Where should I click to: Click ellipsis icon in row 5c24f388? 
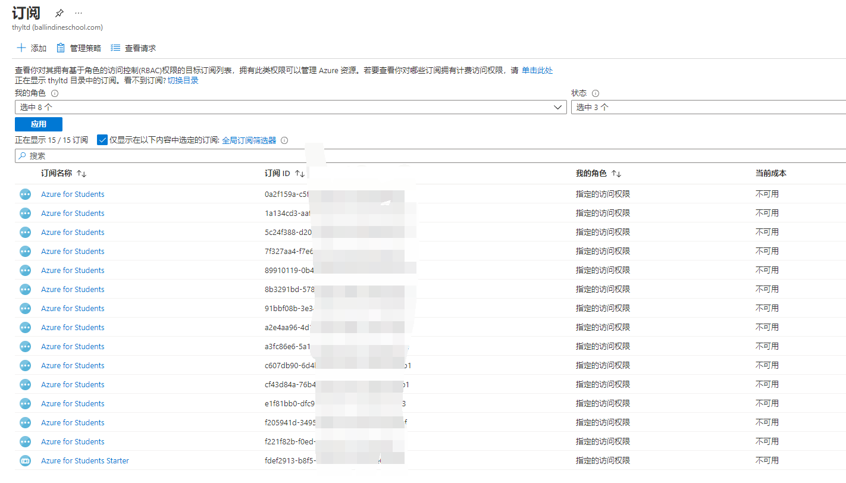tap(25, 232)
